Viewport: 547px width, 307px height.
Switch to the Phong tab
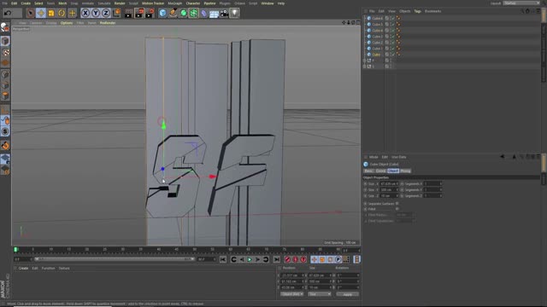pos(405,171)
